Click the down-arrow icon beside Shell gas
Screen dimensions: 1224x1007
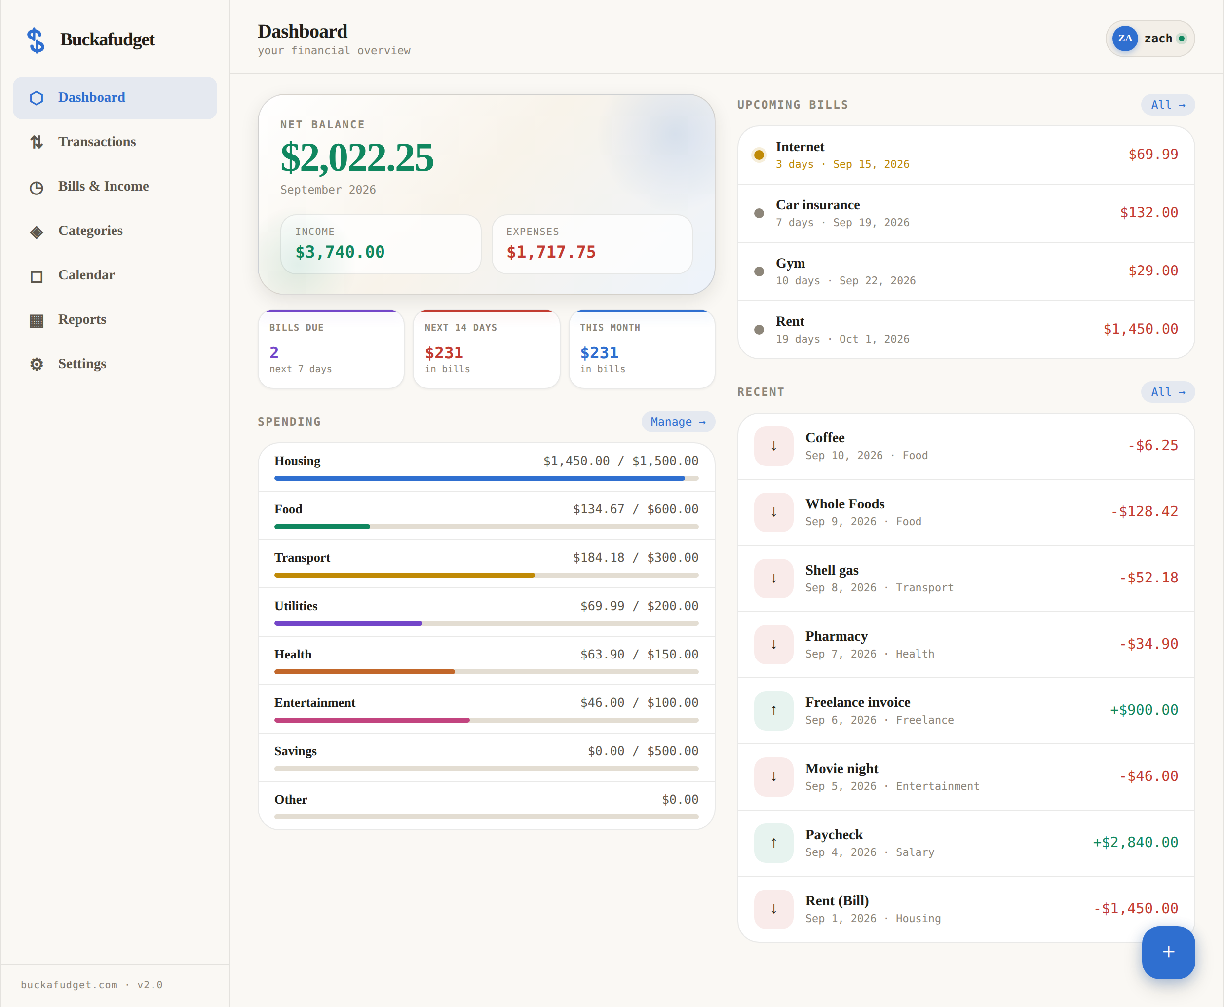point(773,579)
